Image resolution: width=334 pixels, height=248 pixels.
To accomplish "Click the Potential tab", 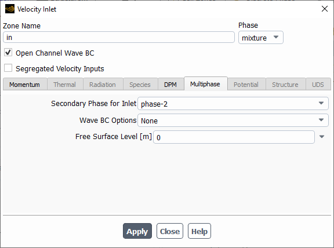I will (x=246, y=85).
